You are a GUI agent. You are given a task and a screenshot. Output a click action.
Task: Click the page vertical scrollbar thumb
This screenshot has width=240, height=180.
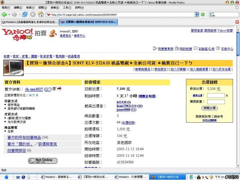tap(238, 43)
